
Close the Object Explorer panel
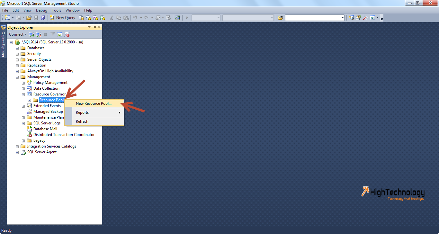[99, 27]
